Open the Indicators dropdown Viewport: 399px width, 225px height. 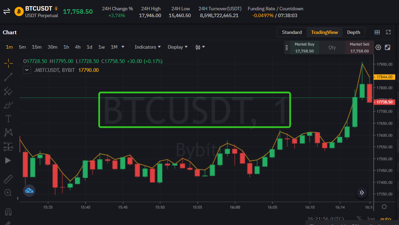point(148,47)
